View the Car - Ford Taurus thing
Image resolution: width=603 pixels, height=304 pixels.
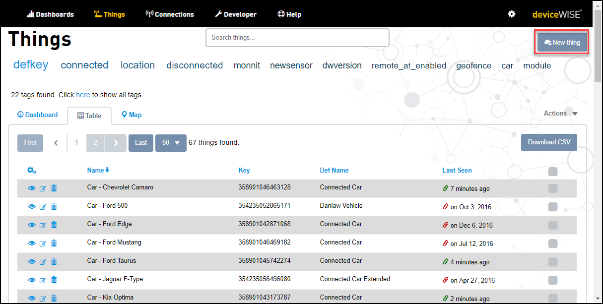pos(32,262)
